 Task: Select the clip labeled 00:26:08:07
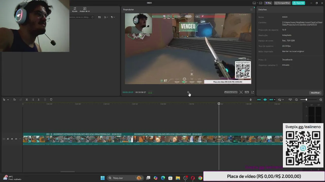pyautogui.click(x=208, y=139)
